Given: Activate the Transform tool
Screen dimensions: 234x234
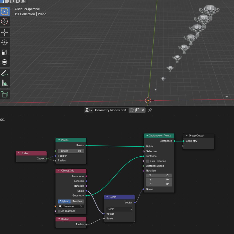Looking at the screenshot, I should click(5, 62).
